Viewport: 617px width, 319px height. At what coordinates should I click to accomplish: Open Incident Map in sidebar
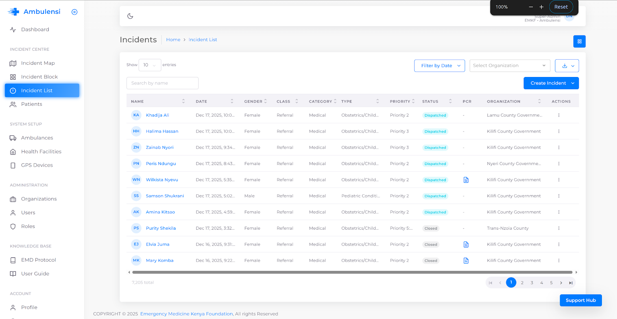pos(38,63)
